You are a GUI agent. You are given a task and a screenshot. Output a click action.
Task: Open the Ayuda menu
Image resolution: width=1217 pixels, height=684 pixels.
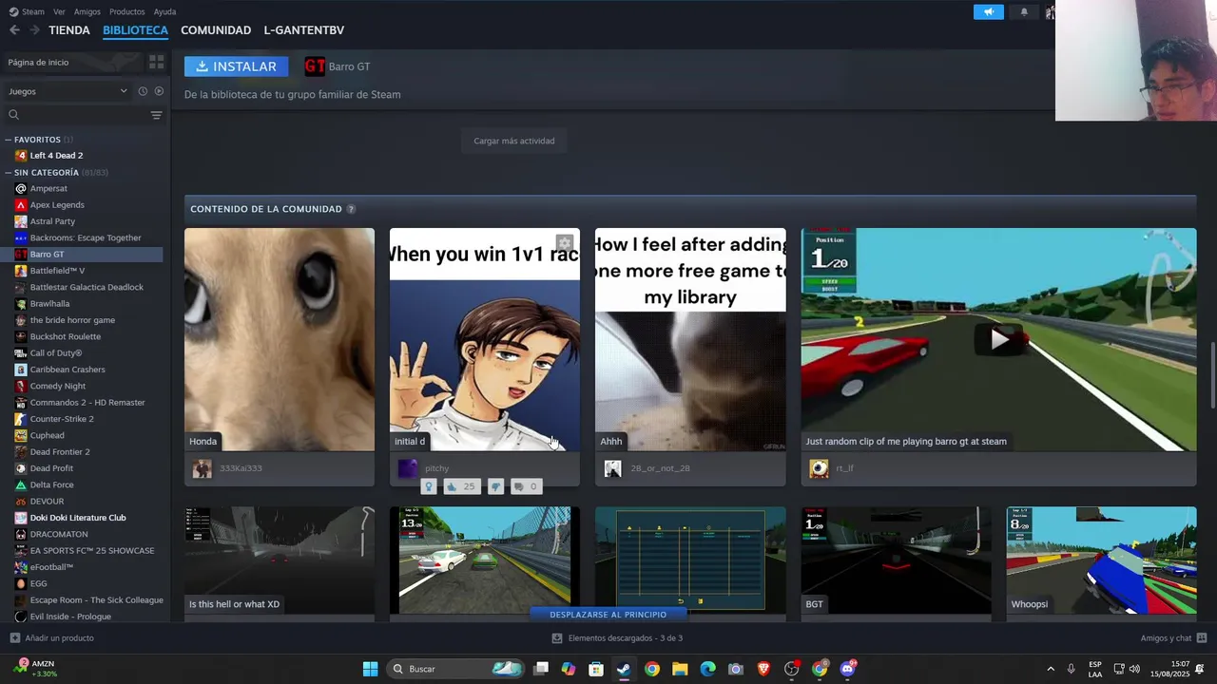[164, 11]
